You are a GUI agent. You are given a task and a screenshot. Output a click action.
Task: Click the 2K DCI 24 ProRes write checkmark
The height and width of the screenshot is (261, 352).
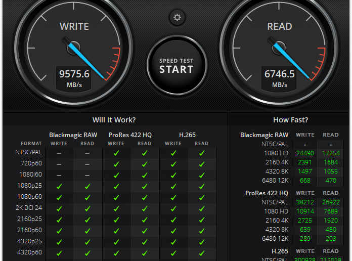click(116, 209)
